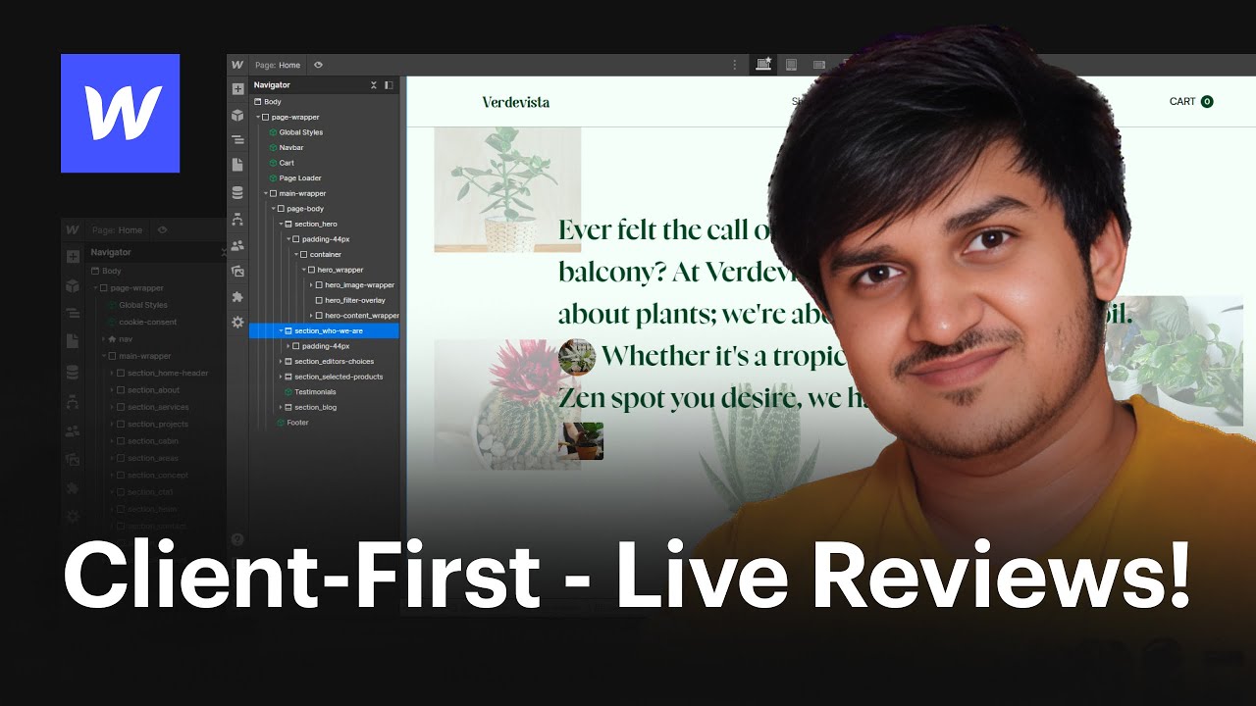Select the Footer row in Navigator

(324, 423)
